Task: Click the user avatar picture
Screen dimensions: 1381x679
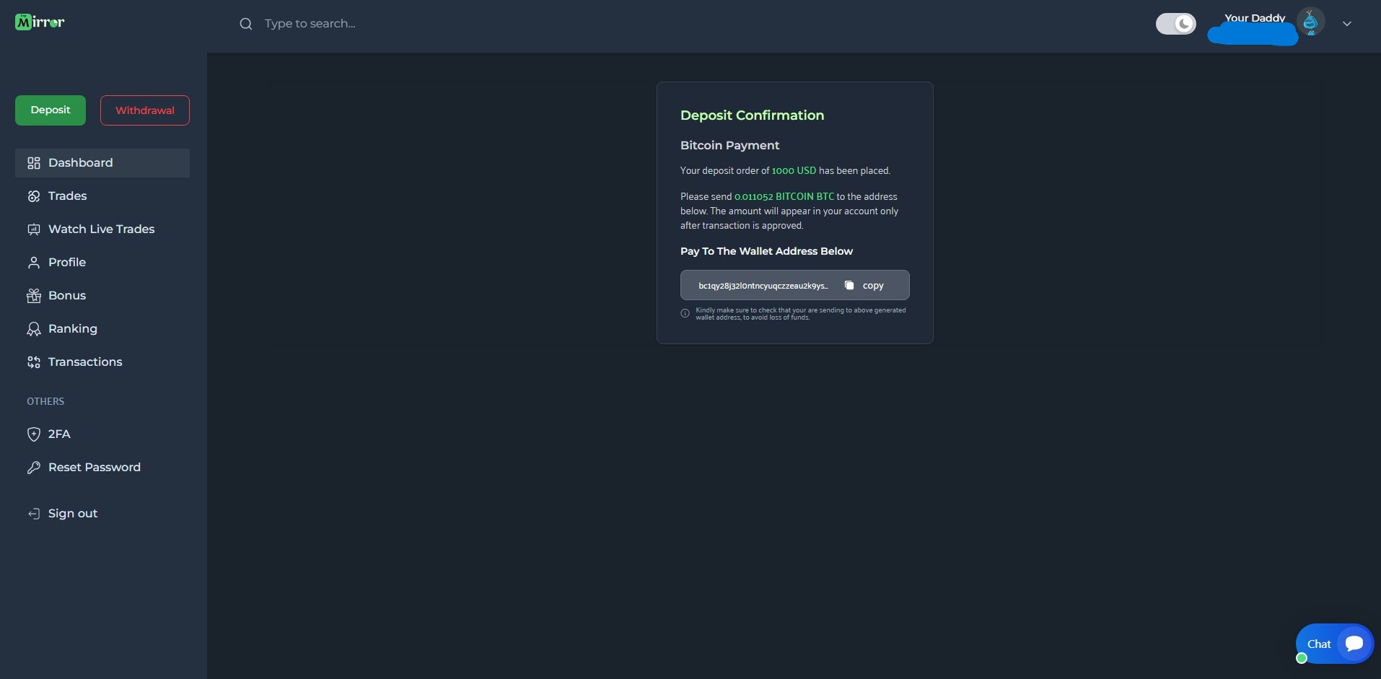Action: (1310, 22)
